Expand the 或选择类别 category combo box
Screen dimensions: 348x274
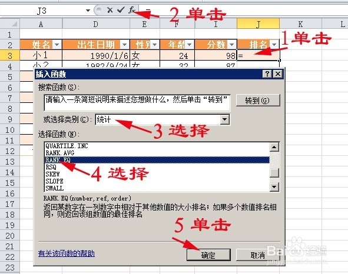tap(224, 119)
